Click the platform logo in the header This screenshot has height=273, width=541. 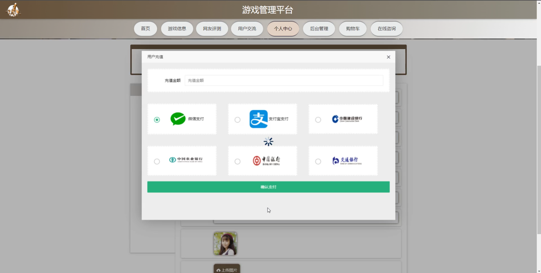click(13, 10)
